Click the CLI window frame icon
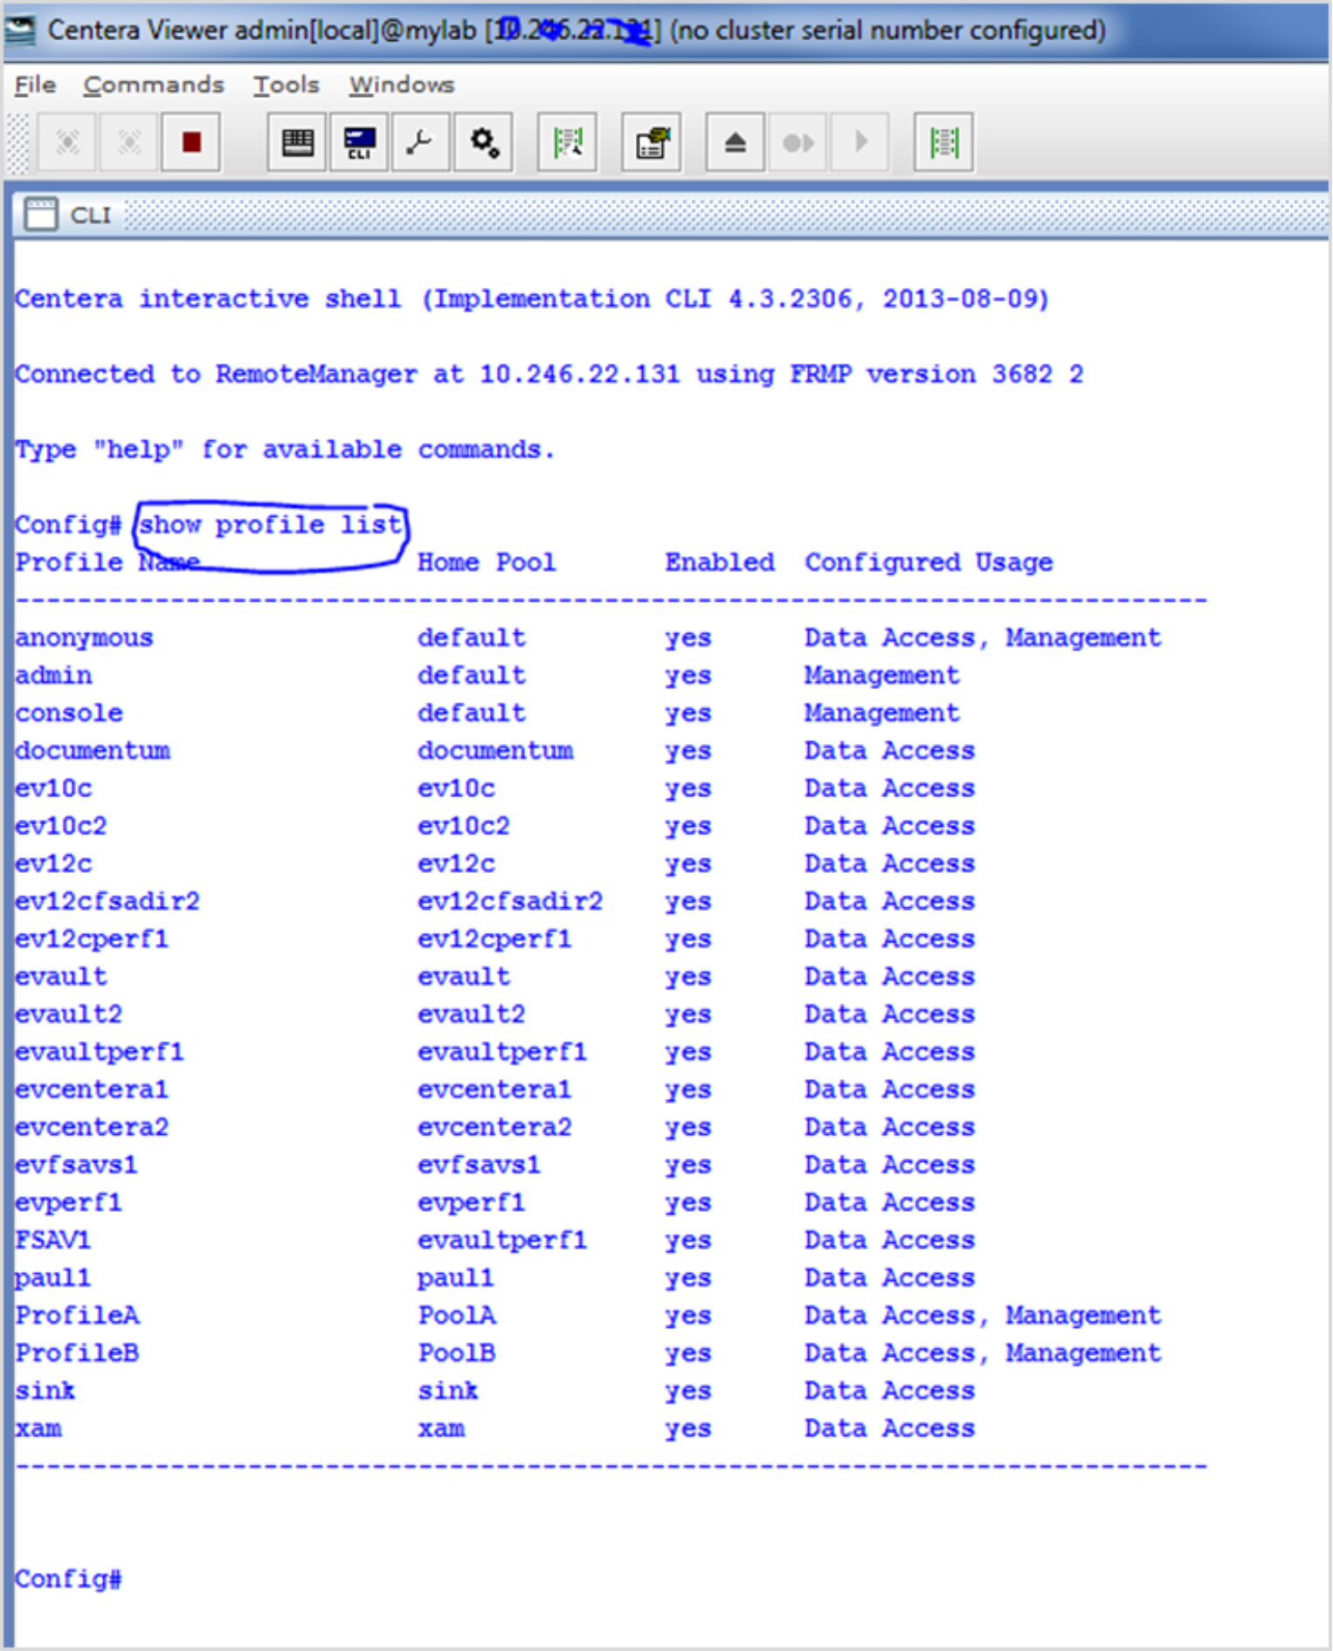 tap(40, 214)
